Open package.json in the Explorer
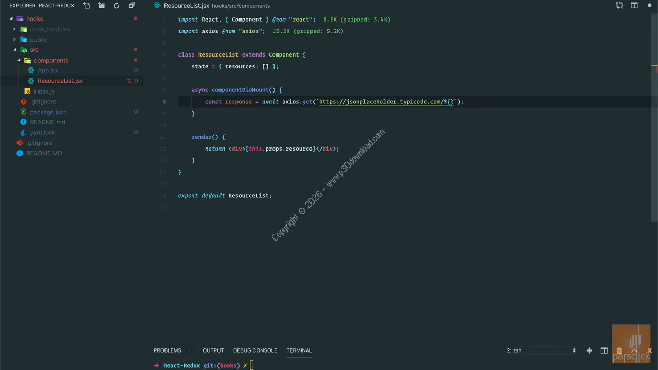 (48, 112)
